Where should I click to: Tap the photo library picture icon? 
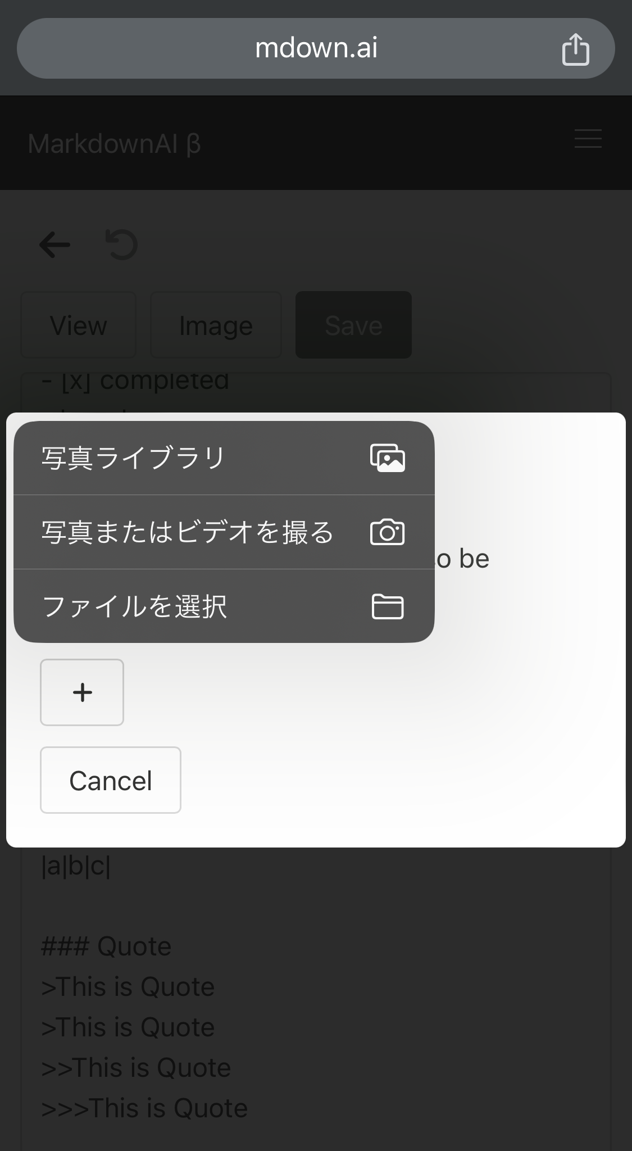pos(388,458)
